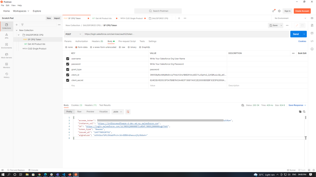This screenshot has height=177, width=316.
Task: Open the Cookies link
Action: pyautogui.click(x=302, y=41)
